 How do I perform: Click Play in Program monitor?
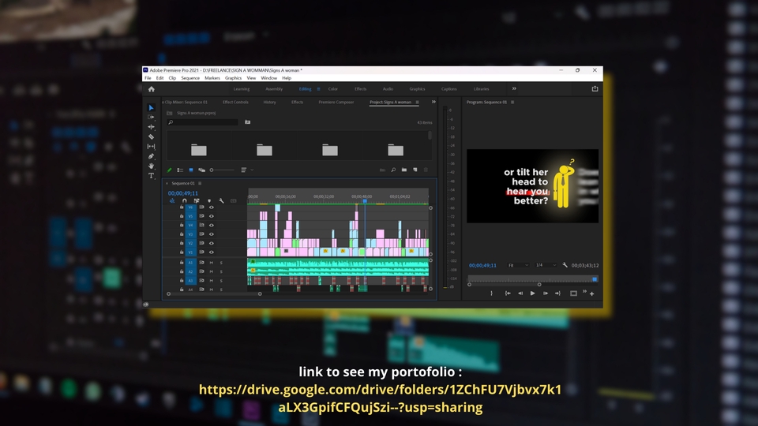coord(533,293)
